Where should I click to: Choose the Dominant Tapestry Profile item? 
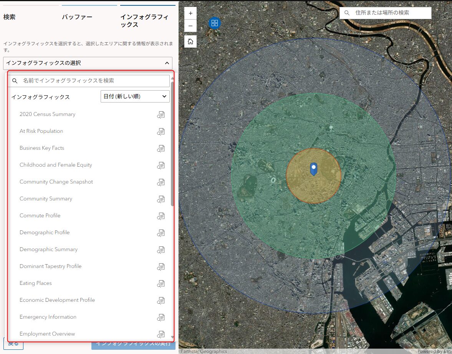50,266
